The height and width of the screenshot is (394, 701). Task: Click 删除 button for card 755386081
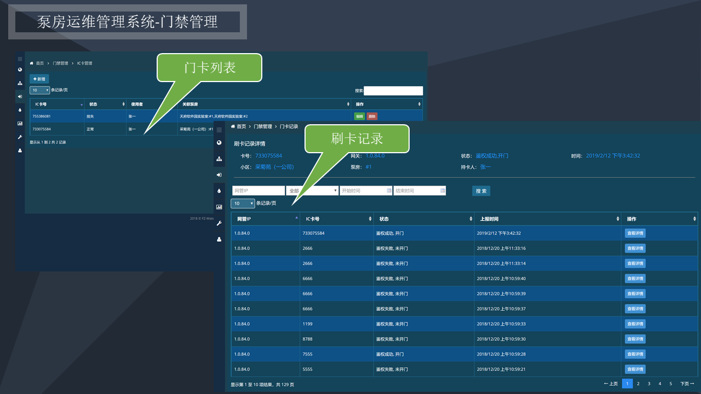tap(372, 116)
